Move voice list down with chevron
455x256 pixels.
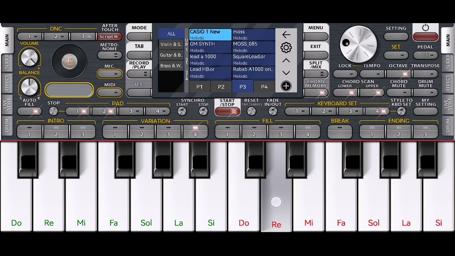coord(286,73)
